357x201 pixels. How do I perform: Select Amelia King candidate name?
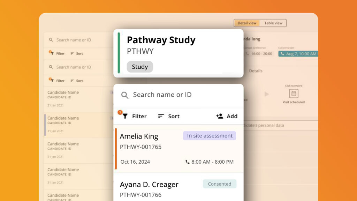coord(139,136)
